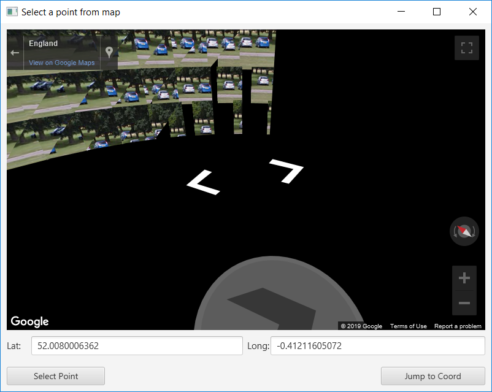Move along the right navigation arrow
This screenshot has height=392, width=492.
(286, 171)
